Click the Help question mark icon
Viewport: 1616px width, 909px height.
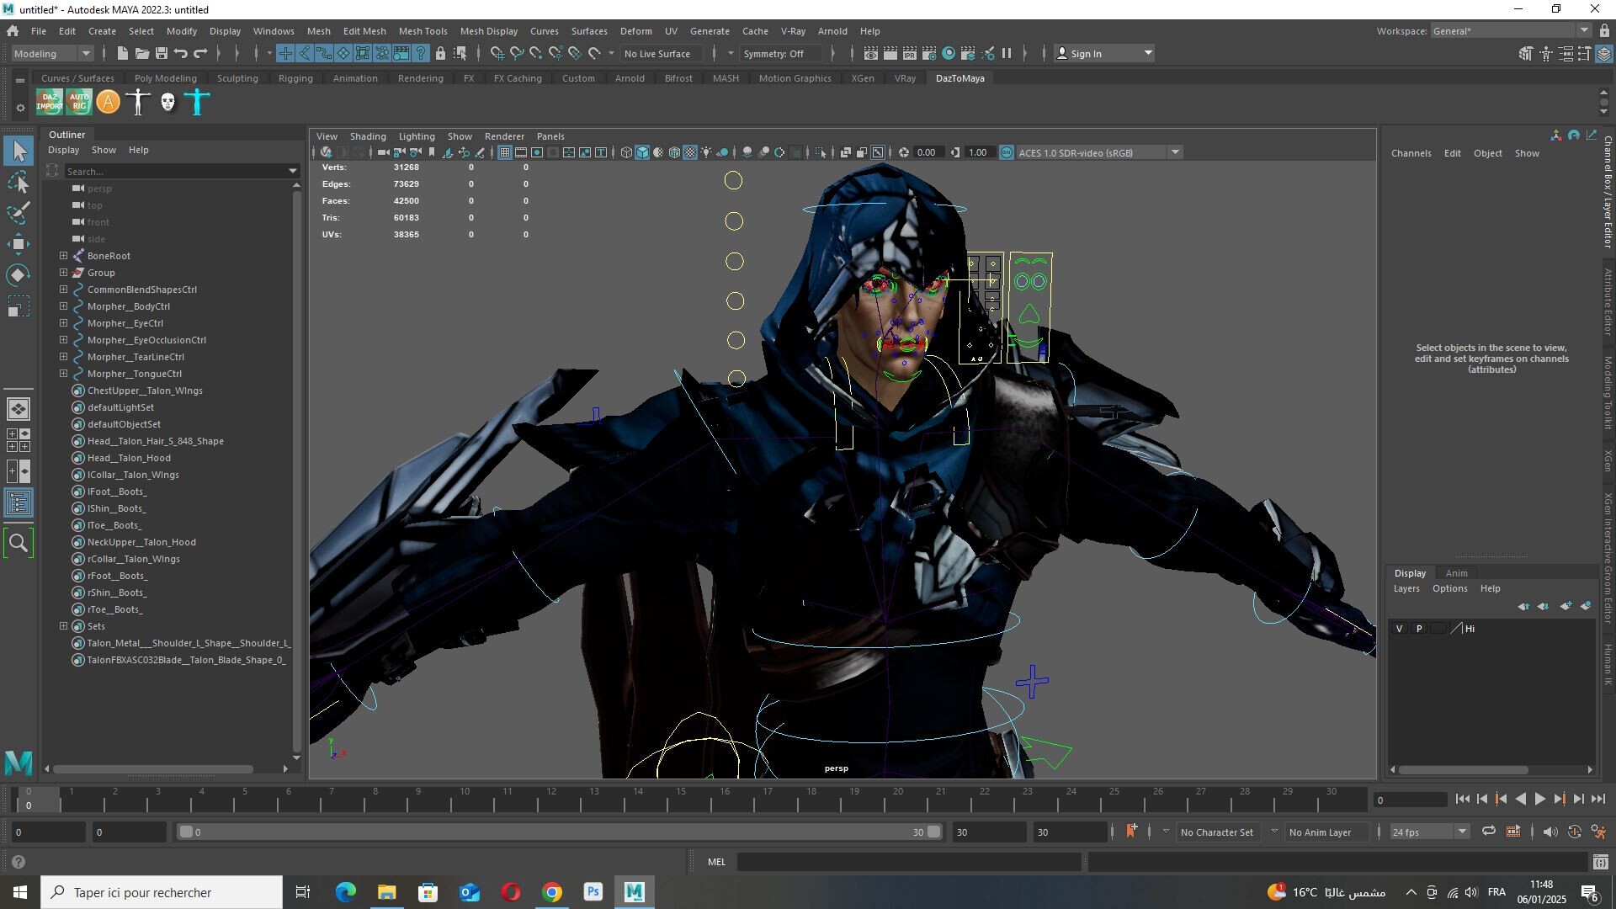pyautogui.click(x=19, y=862)
